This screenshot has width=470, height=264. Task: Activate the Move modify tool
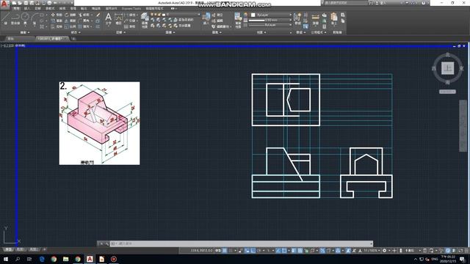point(57,15)
